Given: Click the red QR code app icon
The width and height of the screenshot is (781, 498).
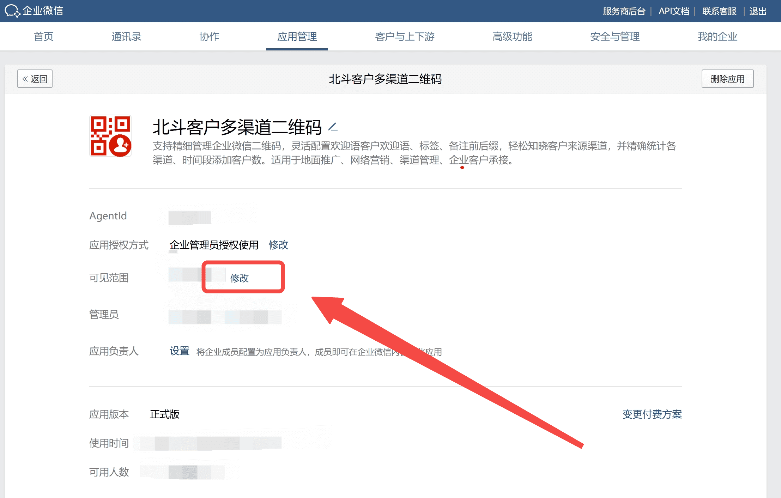Looking at the screenshot, I should click(110, 136).
